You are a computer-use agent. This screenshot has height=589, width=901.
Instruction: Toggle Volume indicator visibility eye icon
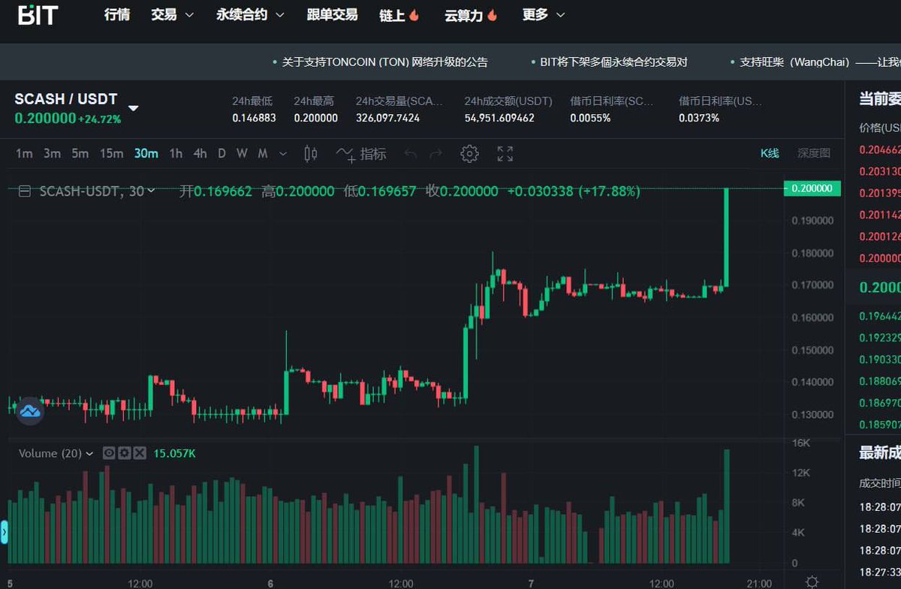(x=109, y=453)
